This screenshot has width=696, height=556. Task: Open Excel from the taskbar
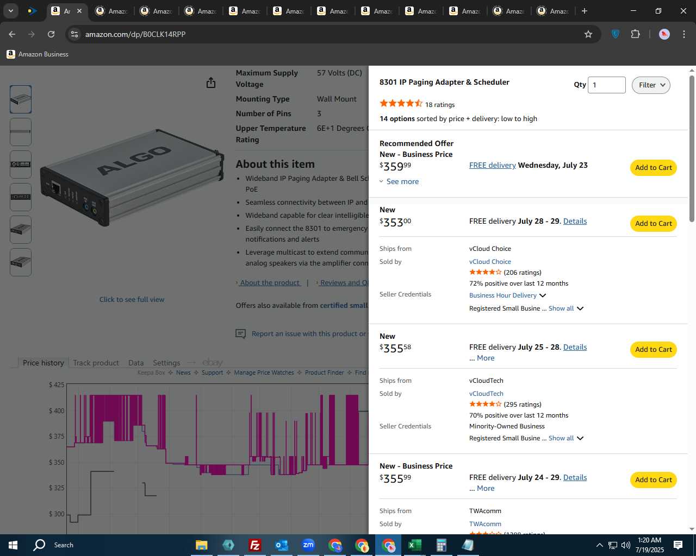414,545
